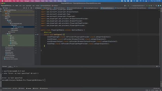This screenshot has width=162, height=91.
Task: Click the Build project hammer icon
Action: click(128, 6)
